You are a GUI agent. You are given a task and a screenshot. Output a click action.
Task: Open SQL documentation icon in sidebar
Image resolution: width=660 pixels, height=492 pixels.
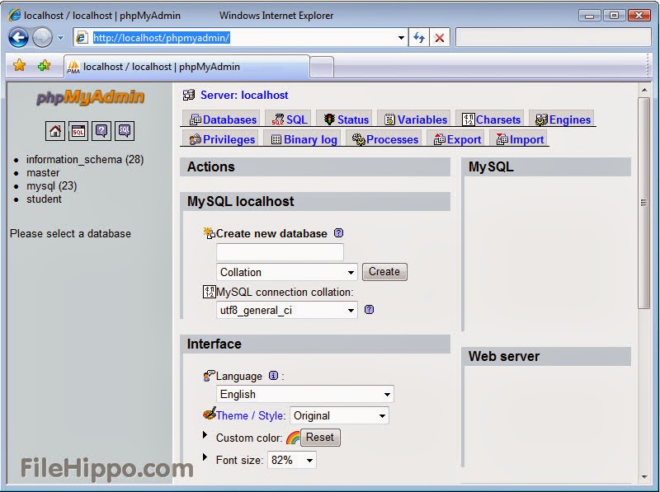pyautogui.click(x=125, y=131)
